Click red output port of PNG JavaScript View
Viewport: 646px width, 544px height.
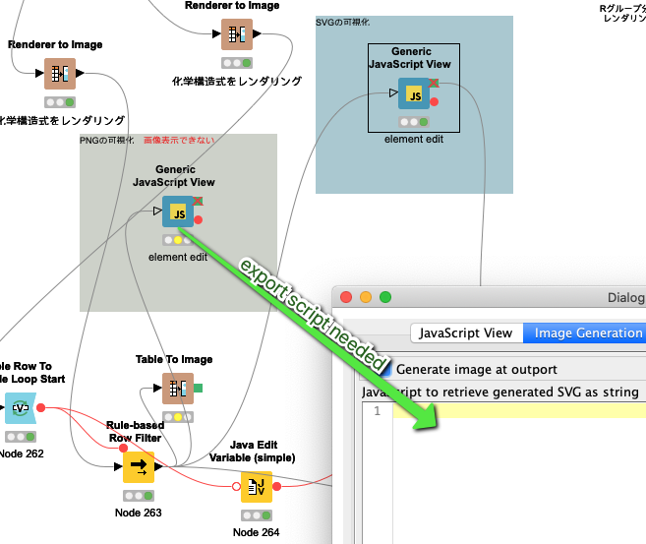point(199,219)
